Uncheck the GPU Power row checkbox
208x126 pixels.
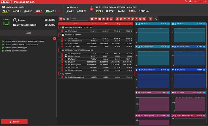coord(62,59)
